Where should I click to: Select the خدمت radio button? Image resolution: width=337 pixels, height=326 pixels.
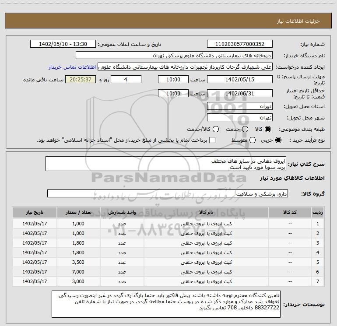(245, 129)
